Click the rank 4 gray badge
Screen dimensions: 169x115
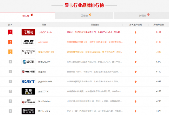click(x=10, y=62)
